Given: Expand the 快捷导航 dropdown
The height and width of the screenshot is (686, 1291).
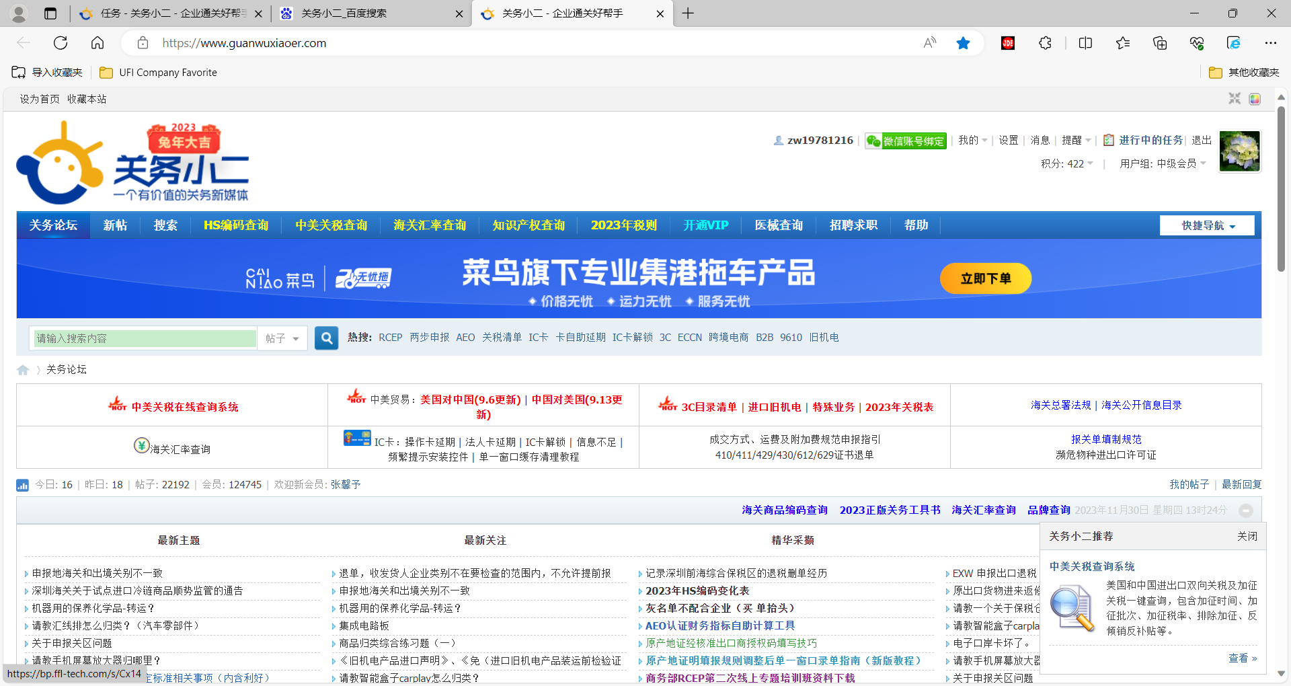Looking at the screenshot, I should pyautogui.click(x=1207, y=225).
